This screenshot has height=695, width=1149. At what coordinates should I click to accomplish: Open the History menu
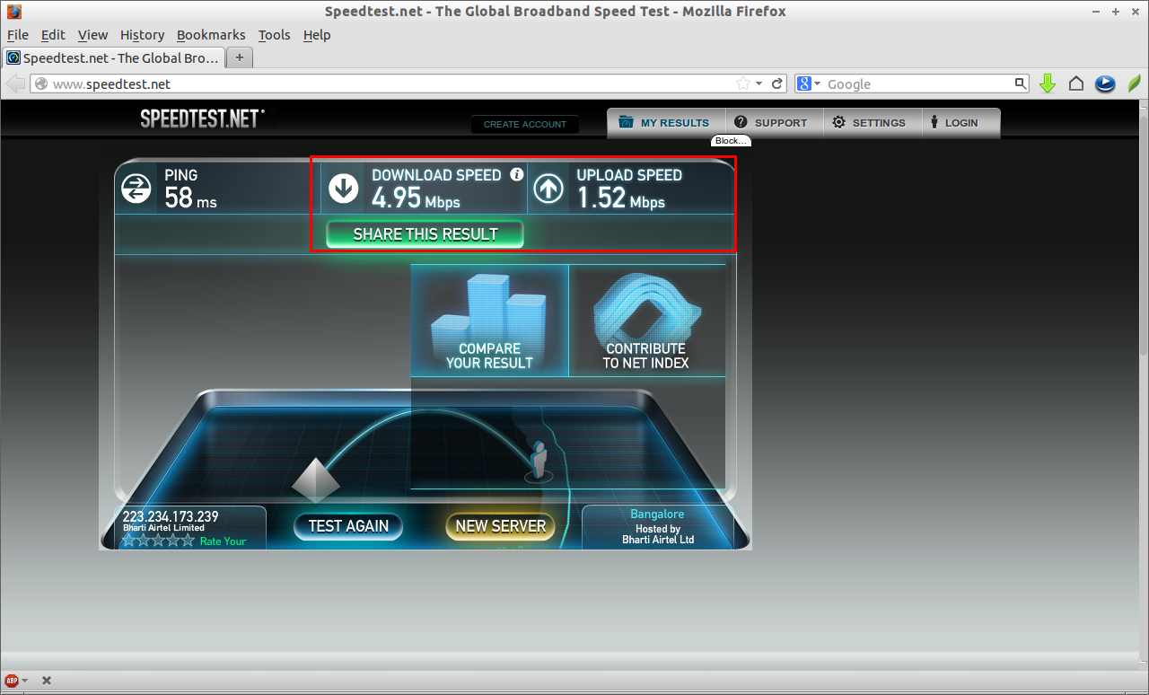click(142, 35)
